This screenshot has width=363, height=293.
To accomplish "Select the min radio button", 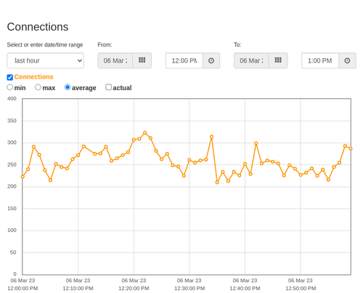I will pos(9,87).
